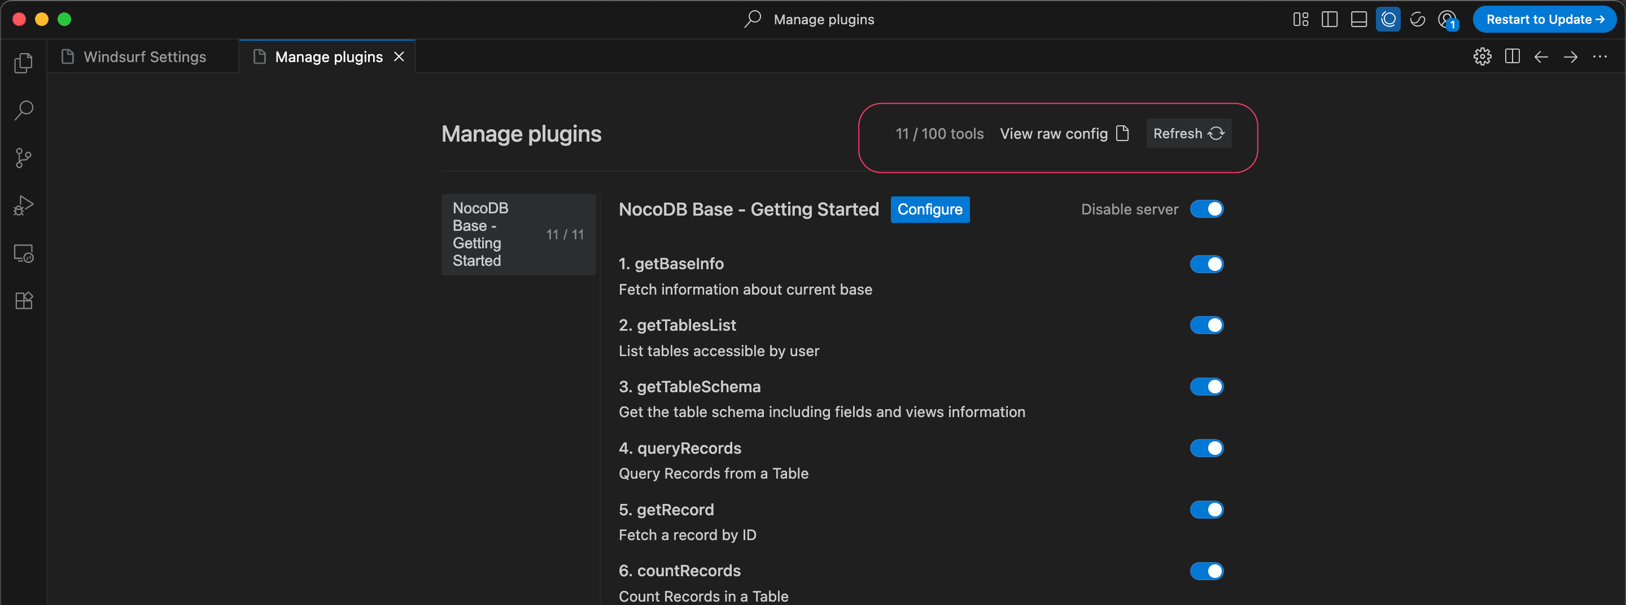
Task: Open the editor More Actions ellipsis menu
Action: [1600, 57]
